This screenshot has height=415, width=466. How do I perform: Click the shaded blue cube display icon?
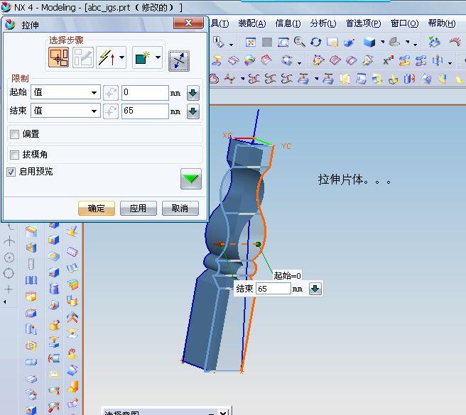369,42
